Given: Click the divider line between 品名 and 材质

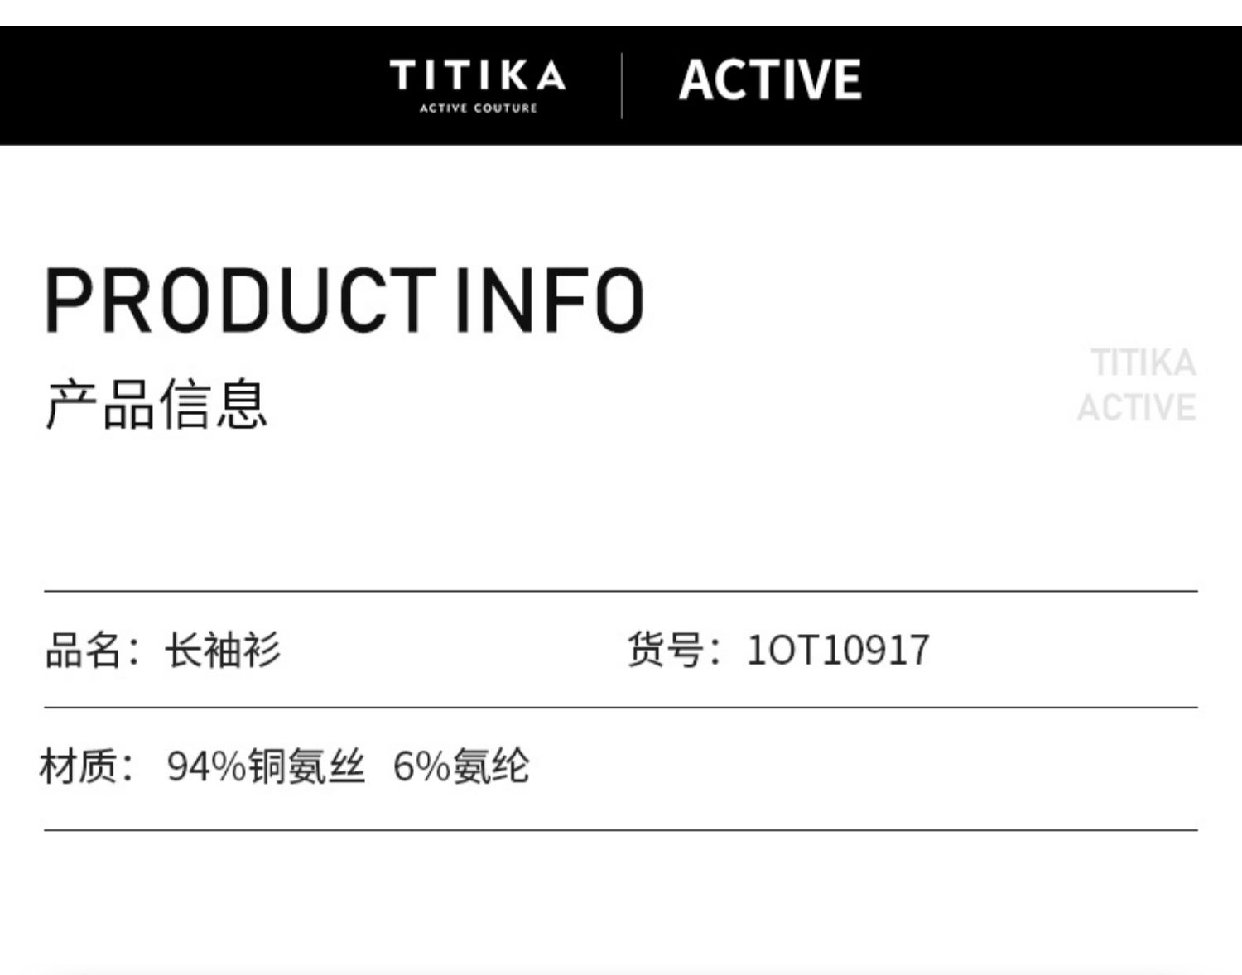Looking at the screenshot, I should point(621,708).
